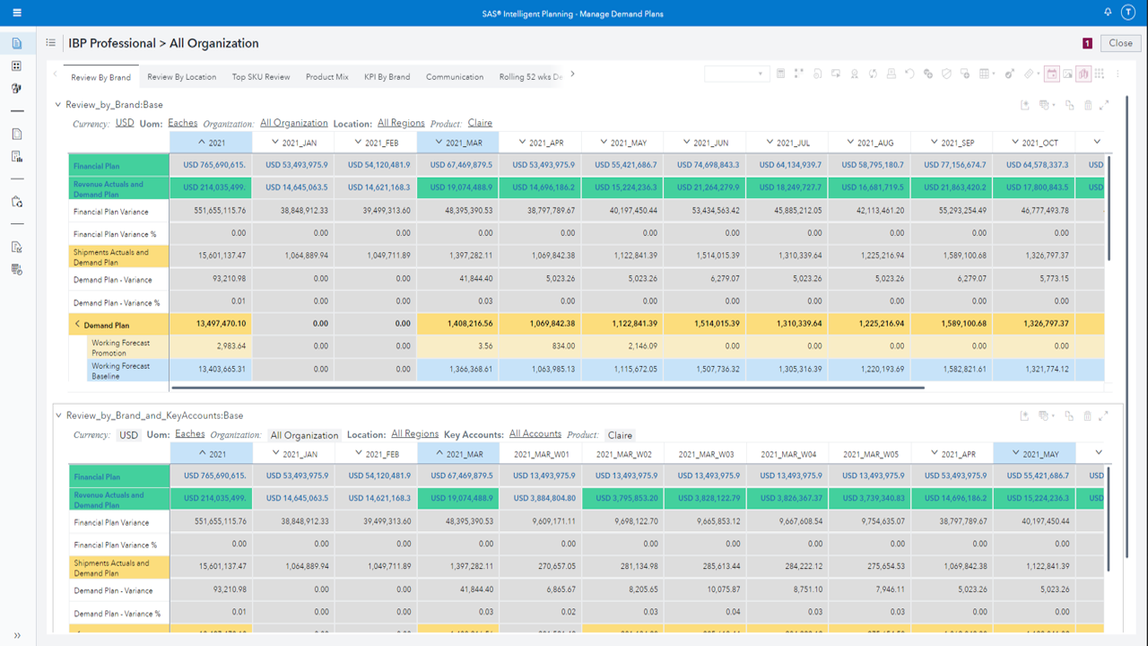Select the active document sidebar icon
This screenshot has width=1148, height=646.
(17, 43)
